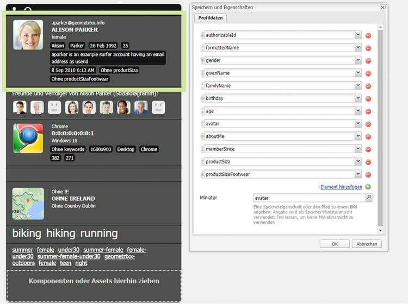Open the productSizaFootwear dropdown arrow

coord(358,174)
